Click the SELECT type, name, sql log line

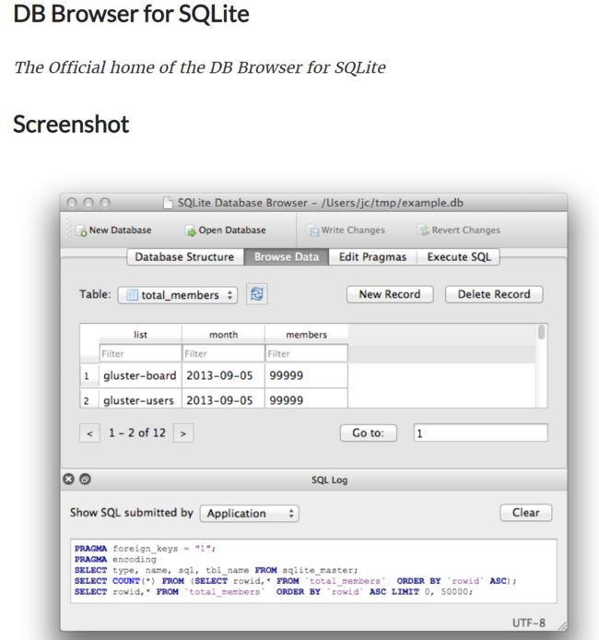coord(217,570)
